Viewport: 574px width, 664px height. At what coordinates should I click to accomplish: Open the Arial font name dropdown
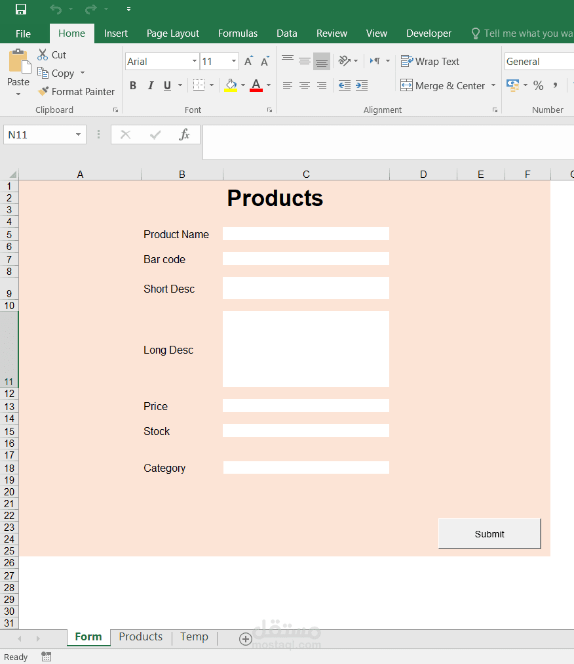coord(195,62)
